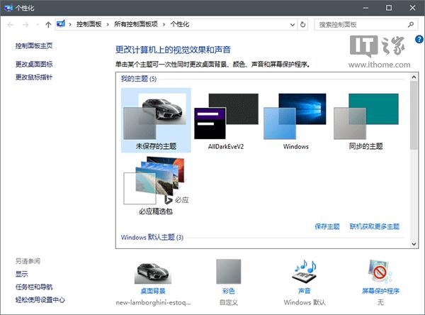Click the get more themes online (联机获取更多主题) link
The width and height of the screenshot is (425, 315).
pos(374,226)
